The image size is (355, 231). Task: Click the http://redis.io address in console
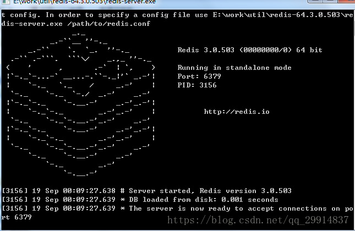(x=237, y=112)
